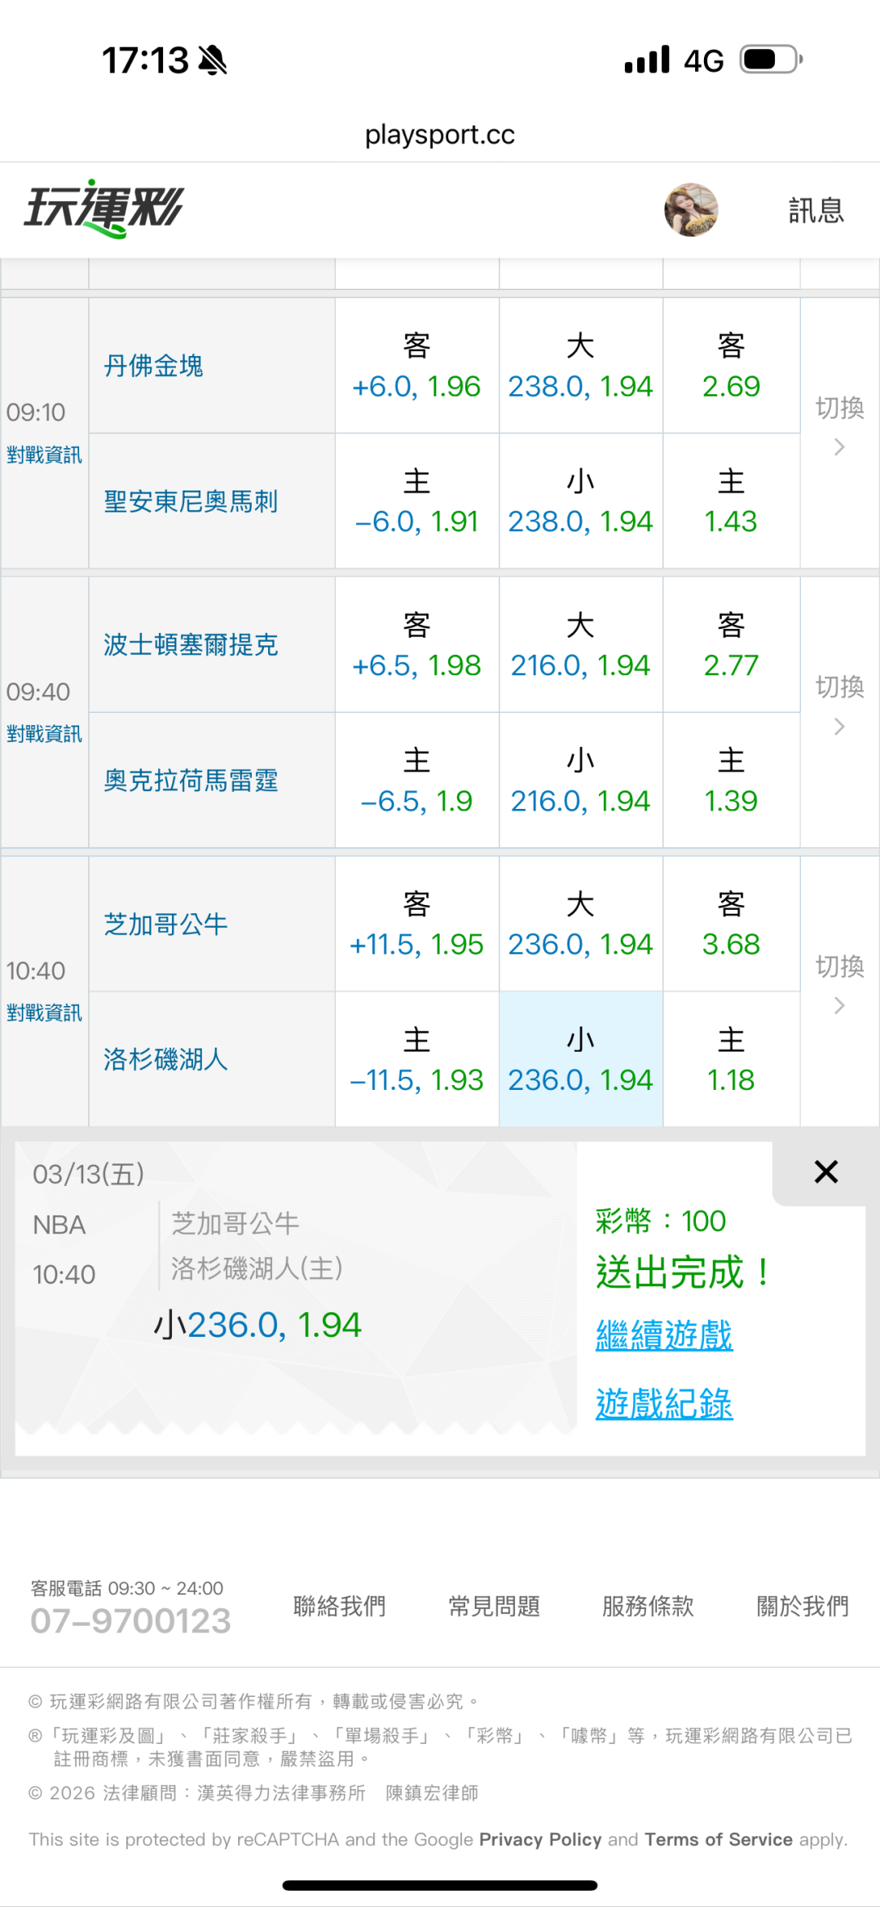
Task: Open 常見問題 footer link
Action: [494, 1606]
